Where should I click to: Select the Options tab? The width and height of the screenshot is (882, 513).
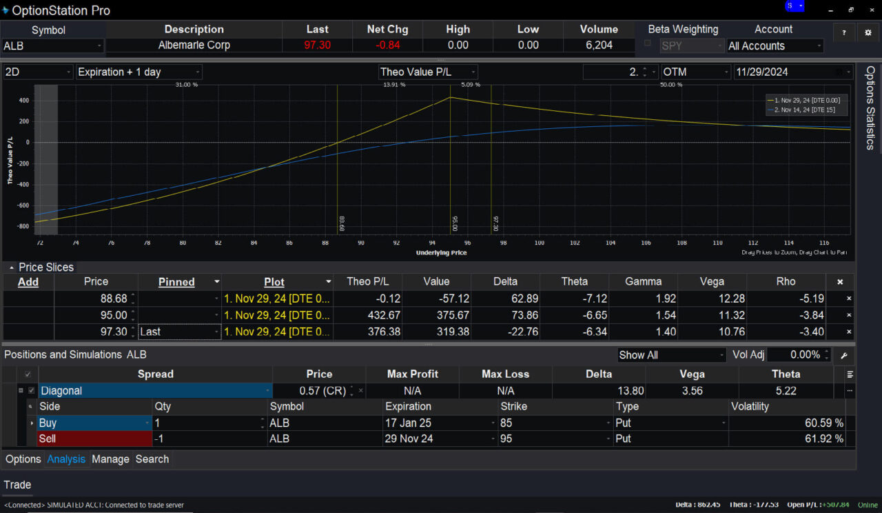point(23,459)
